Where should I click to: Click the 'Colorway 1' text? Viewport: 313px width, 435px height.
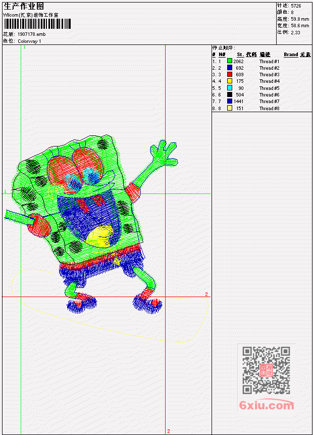pos(29,41)
